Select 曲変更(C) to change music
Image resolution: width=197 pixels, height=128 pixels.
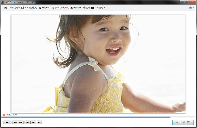(44, 8)
